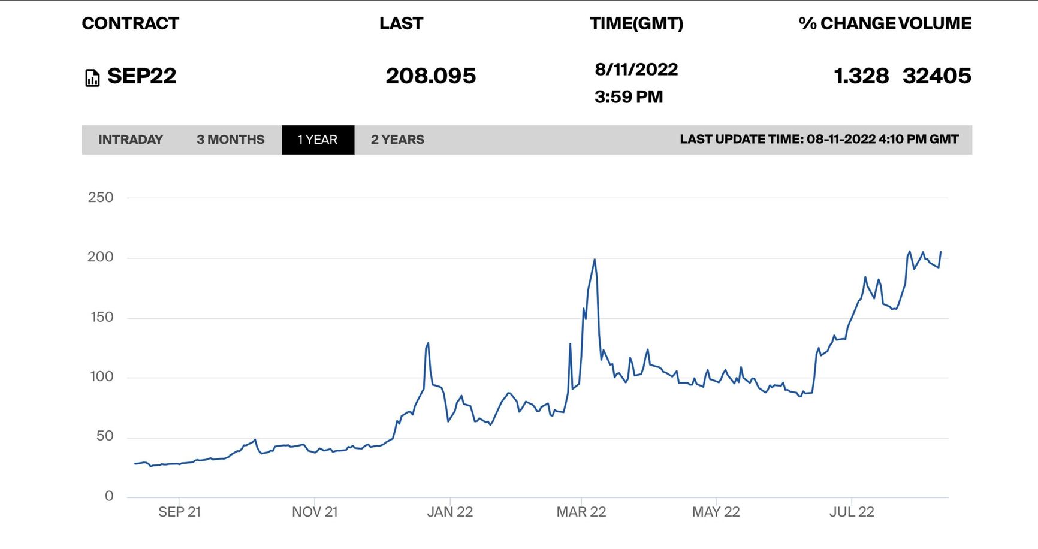Show the 2 YEARS price range
Viewport: 1038px width, 549px height.
point(397,140)
